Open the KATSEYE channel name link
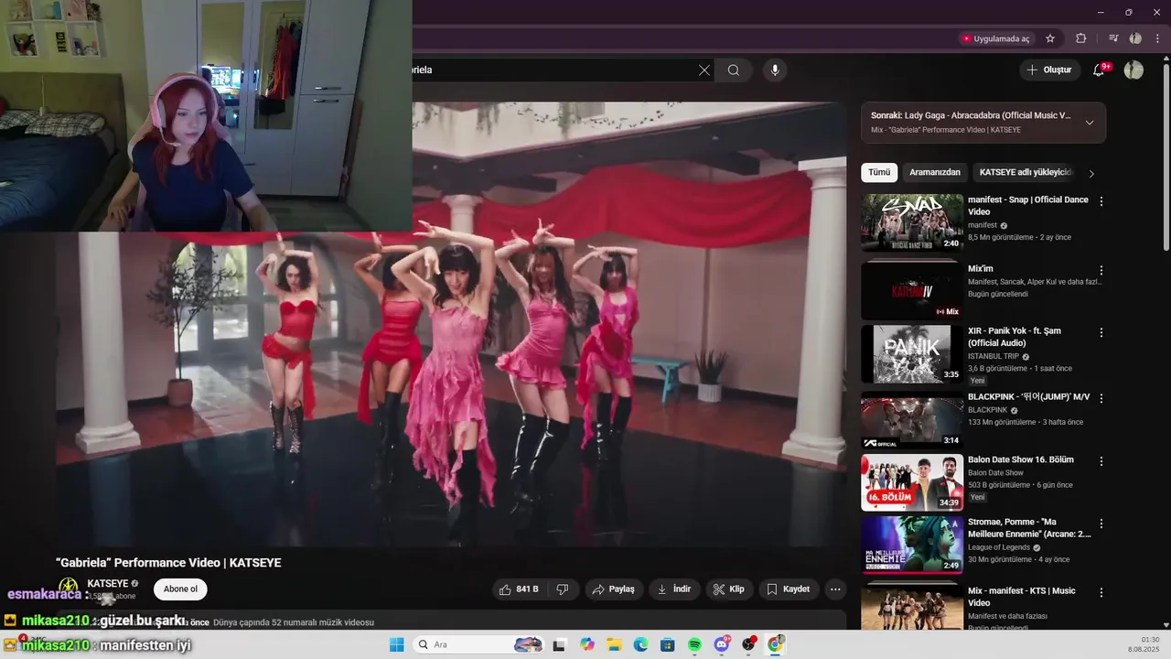The width and height of the screenshot is (1171, 659). [x=108, y=583]
